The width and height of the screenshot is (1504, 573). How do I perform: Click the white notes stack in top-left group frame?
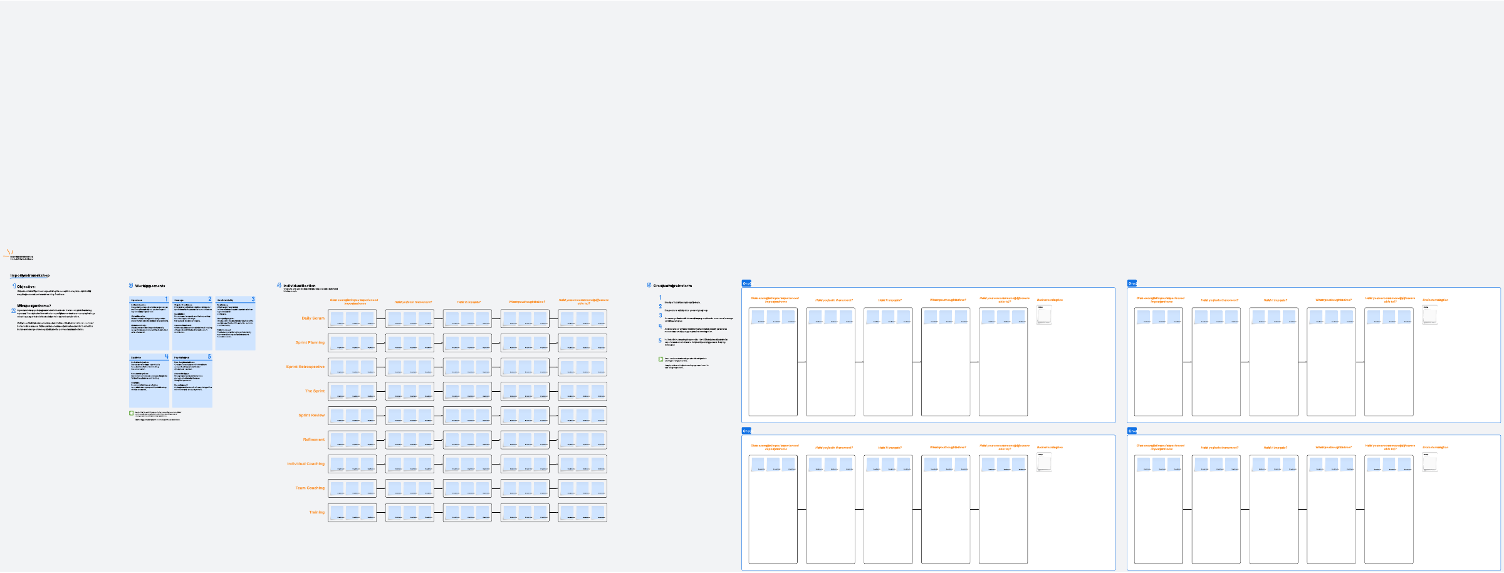1044,315
